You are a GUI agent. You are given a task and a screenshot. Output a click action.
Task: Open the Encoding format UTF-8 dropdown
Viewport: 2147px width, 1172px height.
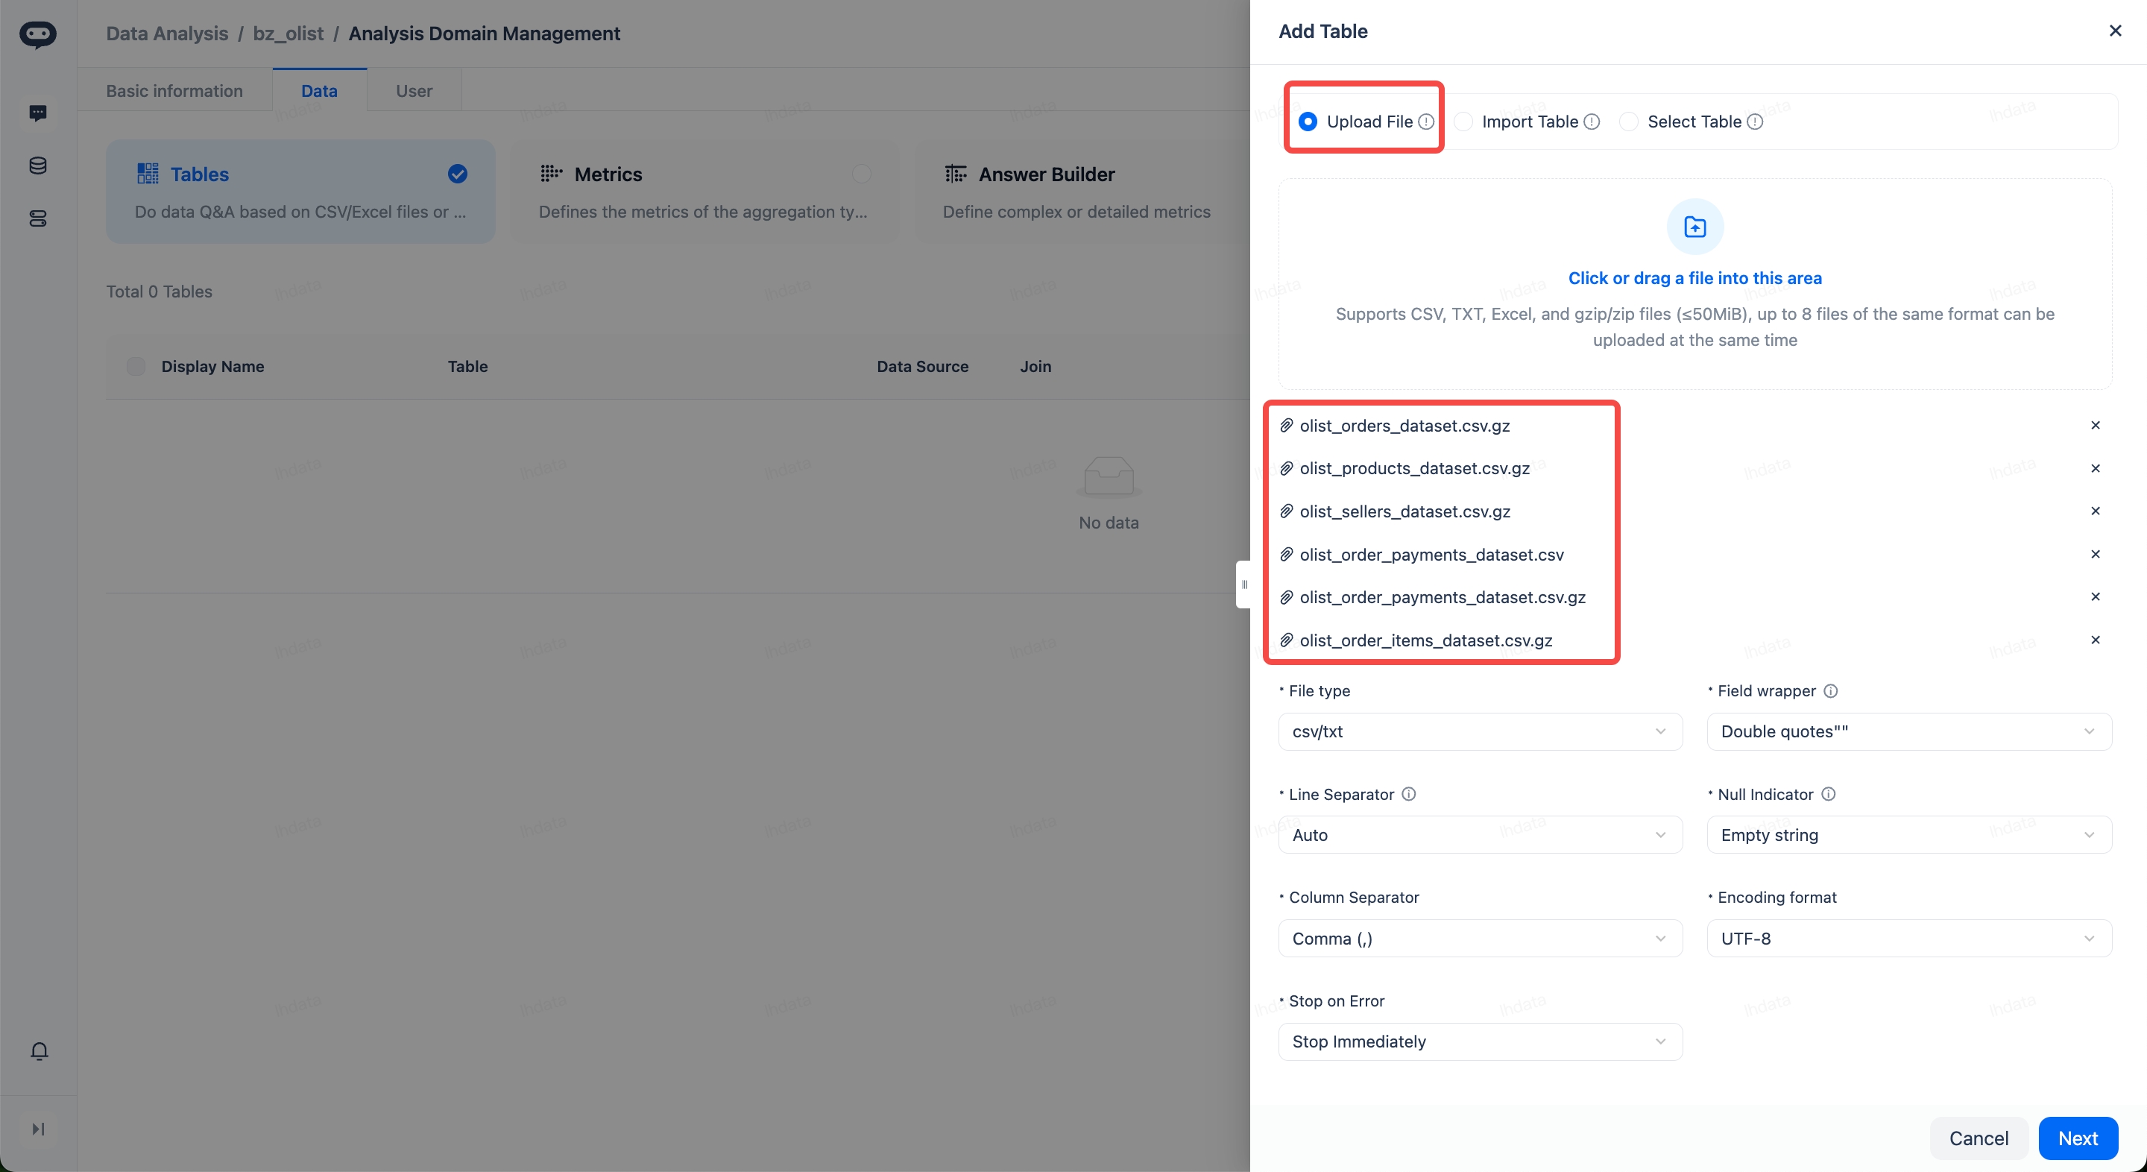pyautogui.click(x=1908, y=939)
